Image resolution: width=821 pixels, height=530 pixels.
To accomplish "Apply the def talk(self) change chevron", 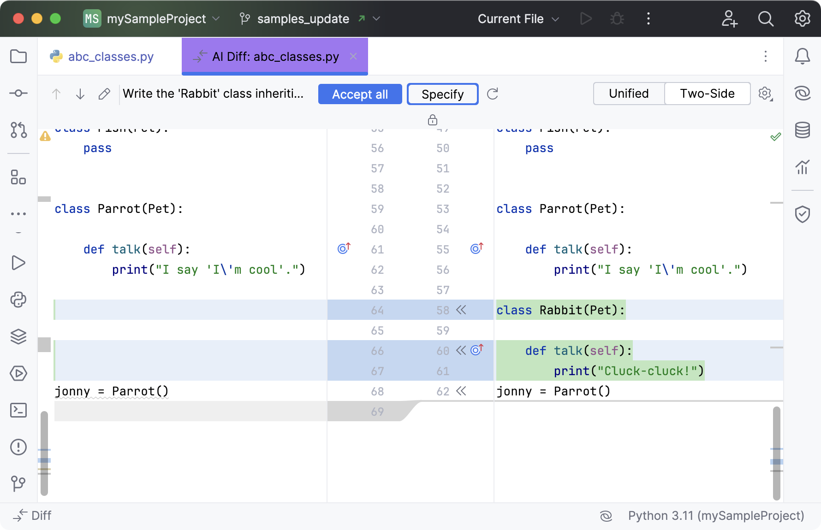I will (461, 351).
